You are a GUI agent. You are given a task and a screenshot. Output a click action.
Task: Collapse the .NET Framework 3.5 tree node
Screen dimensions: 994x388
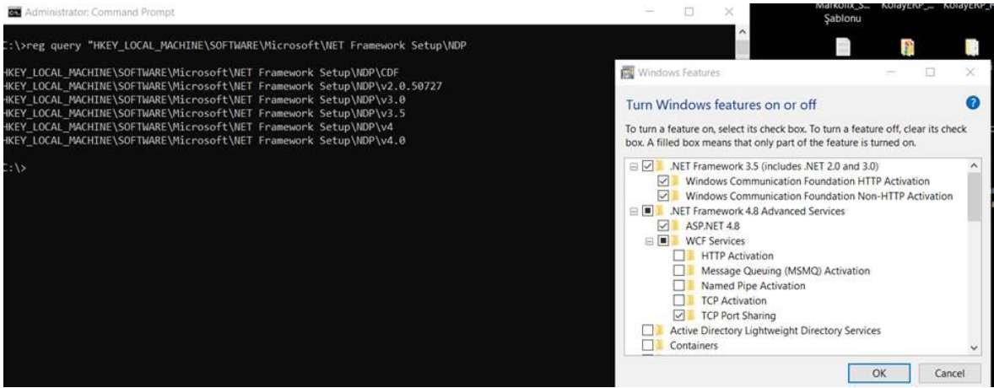(x=634, y=166)
